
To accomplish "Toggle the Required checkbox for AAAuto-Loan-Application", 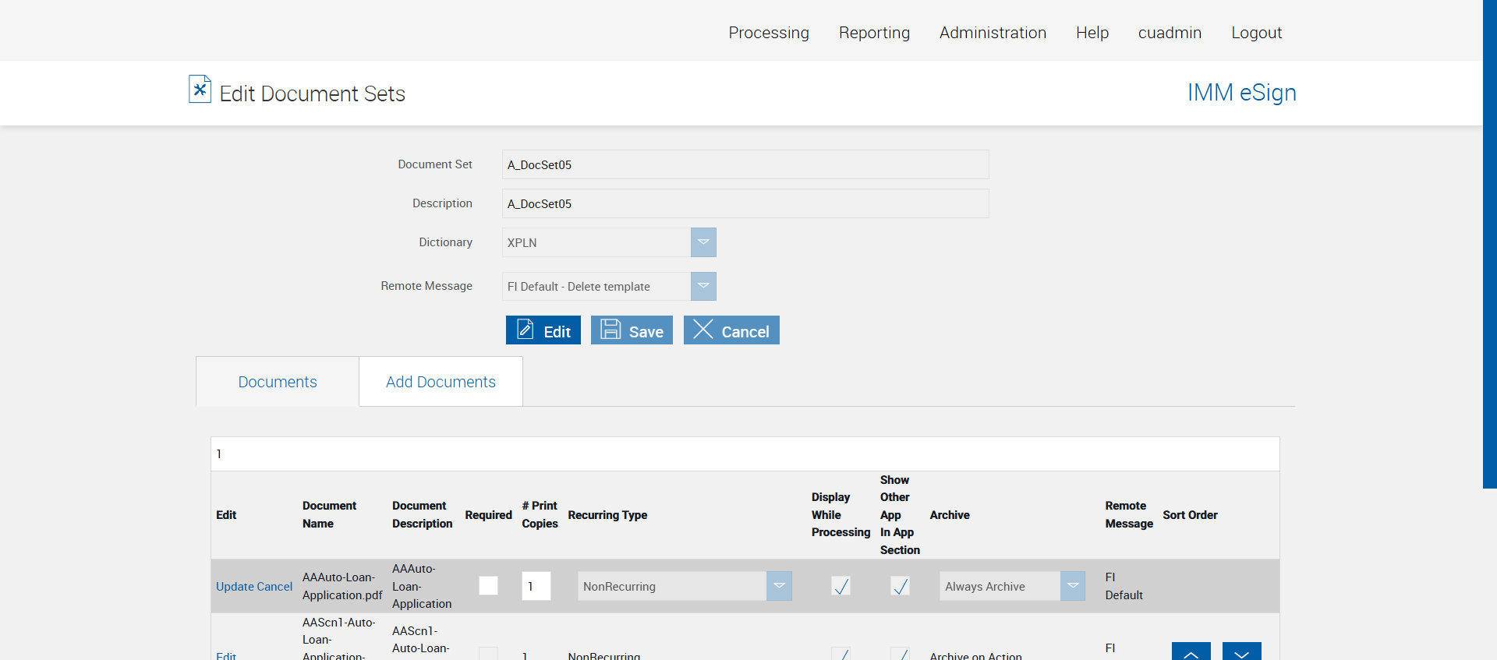I will pos(488,586).
